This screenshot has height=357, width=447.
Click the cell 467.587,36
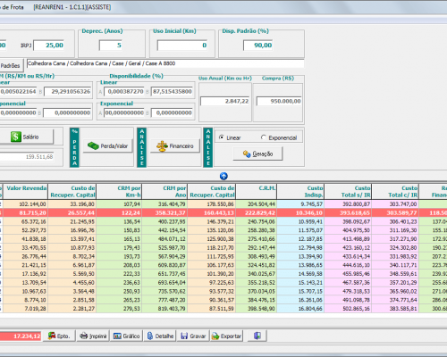[348, 282]
